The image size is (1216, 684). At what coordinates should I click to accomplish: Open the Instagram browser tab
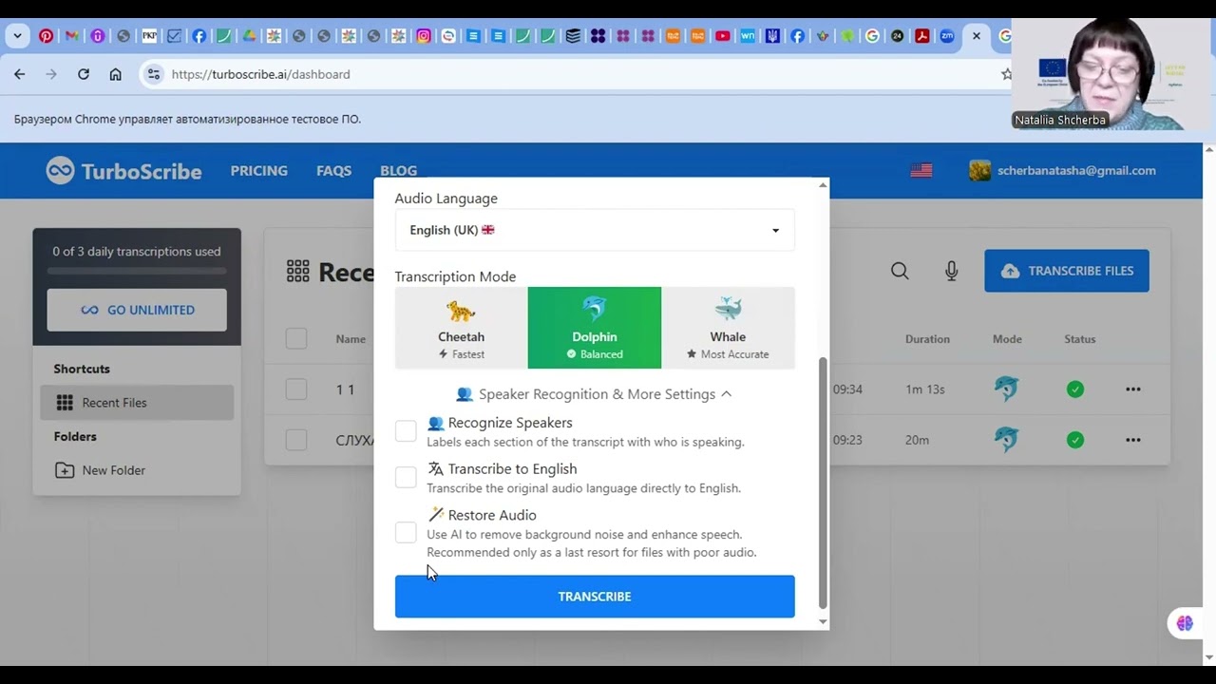424,36
